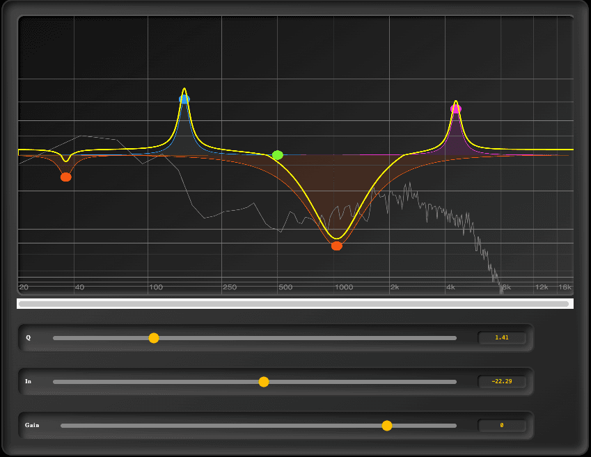The width and height of the screenshot is (591, 457).
Task: Click the 1000 Hz frequency axis label
Action: [345, 287]
